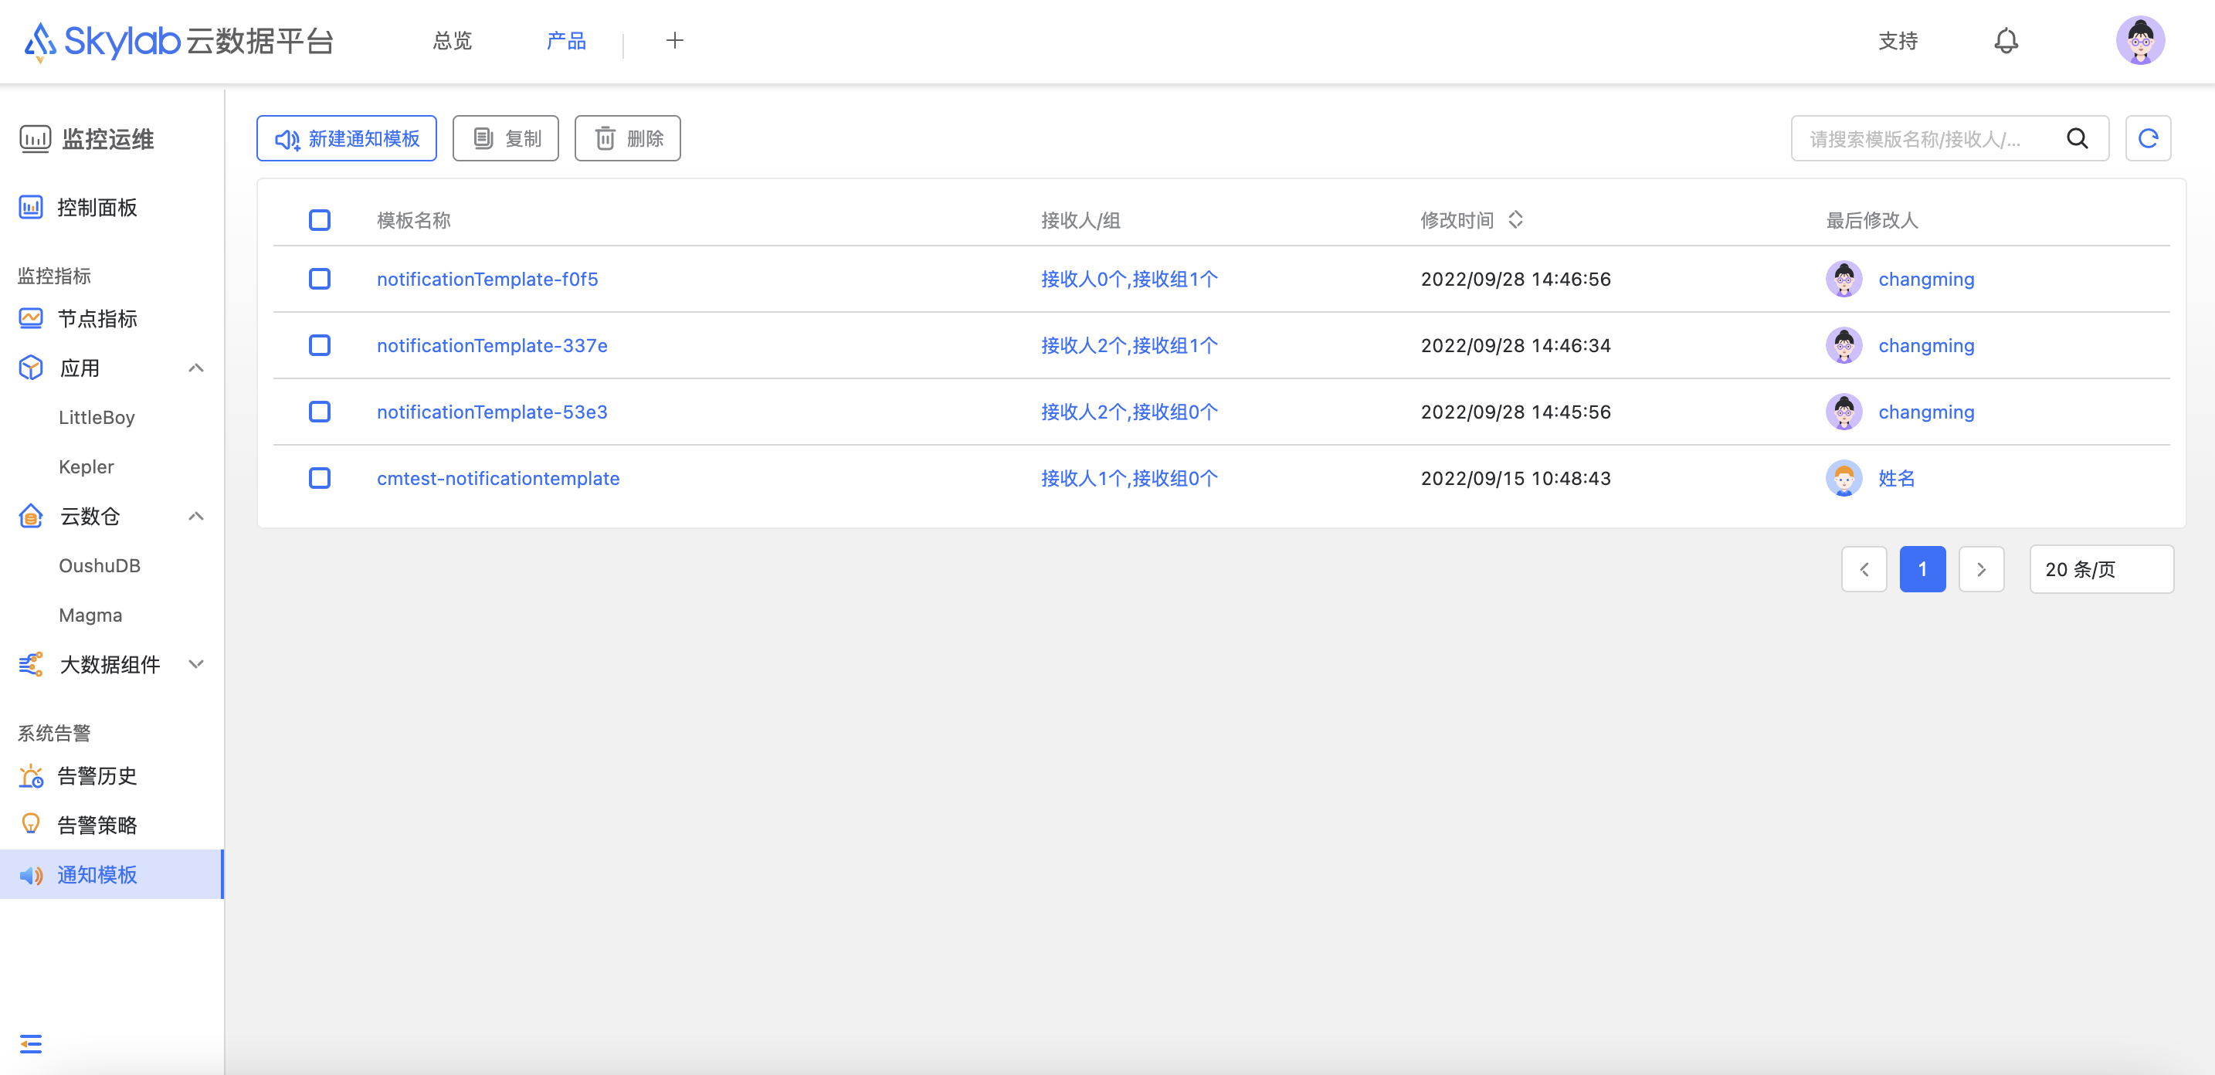Image resolution: width=2215 pixels, height=1075 pixels.
Task: Check the notificationTemplate-f0f5 row checkbox
Action: [319, 279]
